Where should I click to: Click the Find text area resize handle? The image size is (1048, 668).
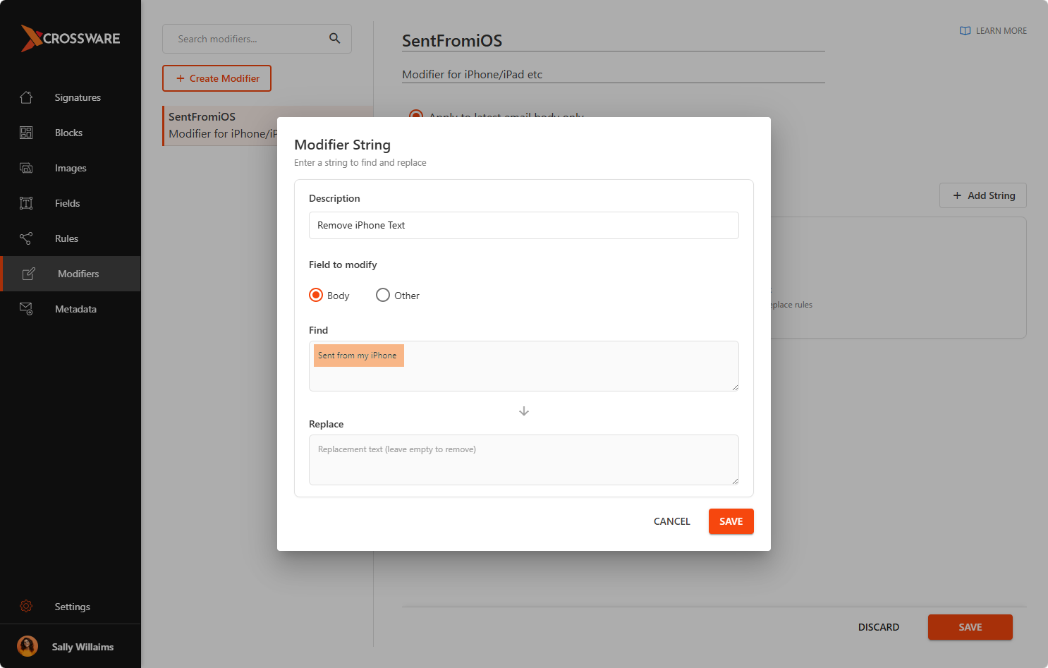coord(735,387)
